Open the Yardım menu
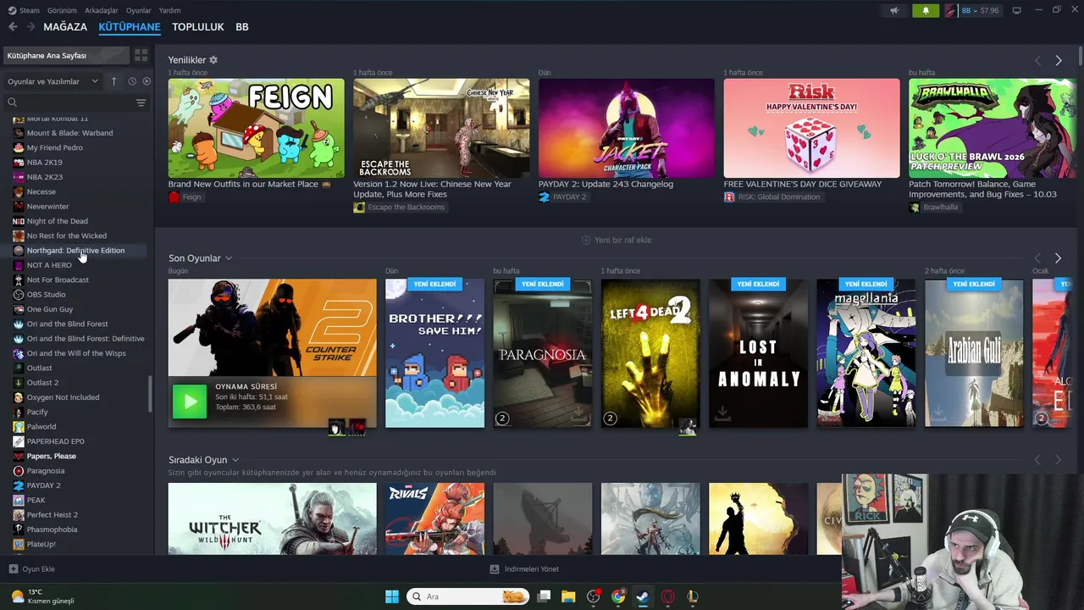 point(169,10)
